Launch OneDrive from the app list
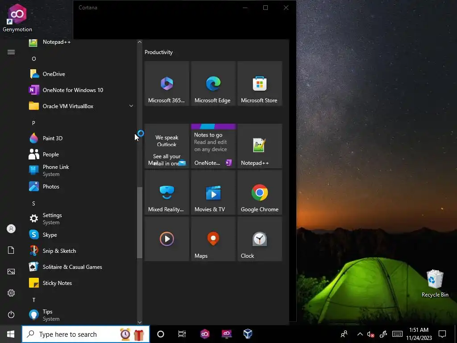Screen dimensions: 457x343 (x=82, y=74)
